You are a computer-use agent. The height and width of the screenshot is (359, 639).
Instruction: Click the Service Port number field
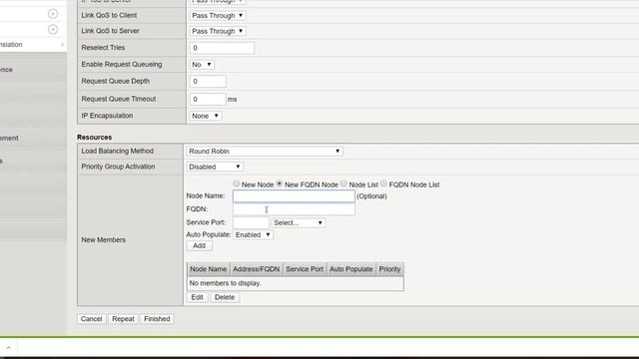pyautogui.click(x=251, y=222)
